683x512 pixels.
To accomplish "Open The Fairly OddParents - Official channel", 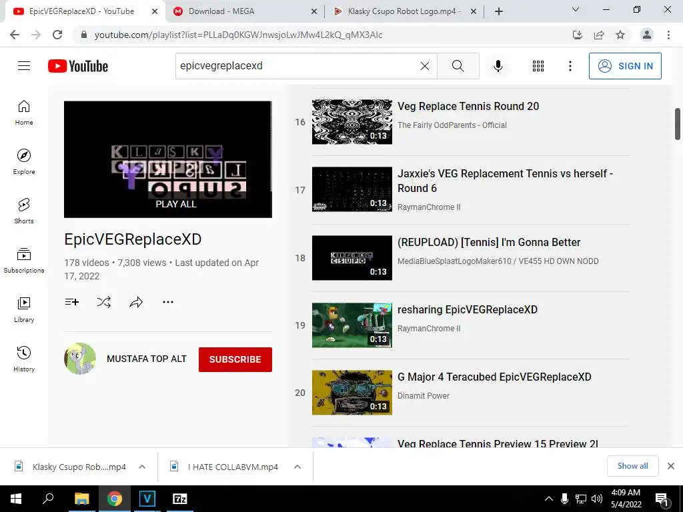I will point(452,125).
